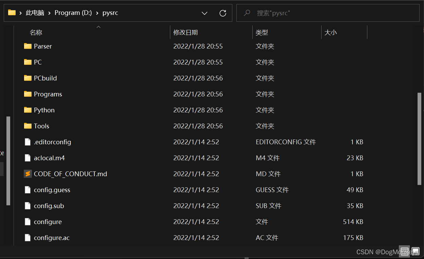Click the Programs folder icon
The image size is (424, 259).
pos(28,94)
